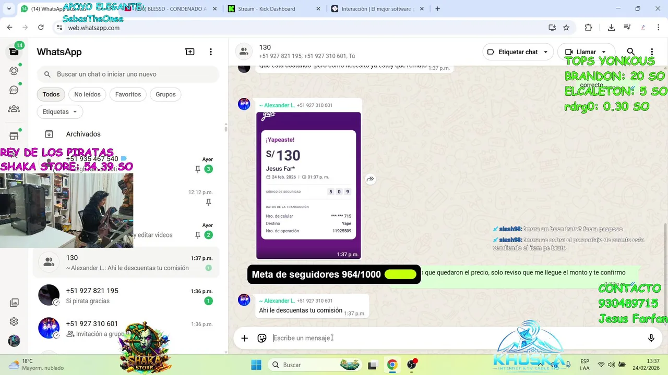Open the Communities icon in sidebar
The height and width of the screenshot is (375, 668).
tap(14, 109)
